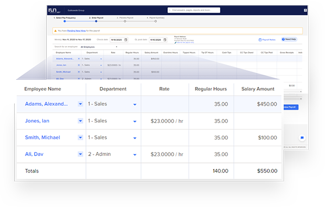Screen dimensions: 325x207
Task: Click the Need Help question icon
Action: 283,39
